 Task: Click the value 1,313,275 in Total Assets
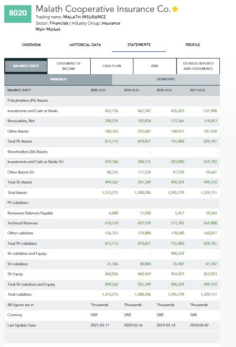[110, 193]
